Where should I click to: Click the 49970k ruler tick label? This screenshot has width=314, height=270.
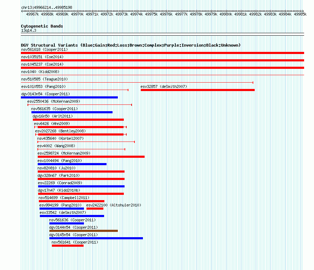tap(77, 14)
